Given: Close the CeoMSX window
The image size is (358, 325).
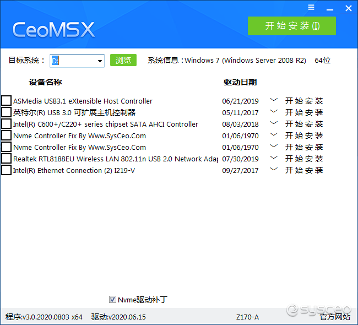Looking at the screenshot, I should coord(349,8).
